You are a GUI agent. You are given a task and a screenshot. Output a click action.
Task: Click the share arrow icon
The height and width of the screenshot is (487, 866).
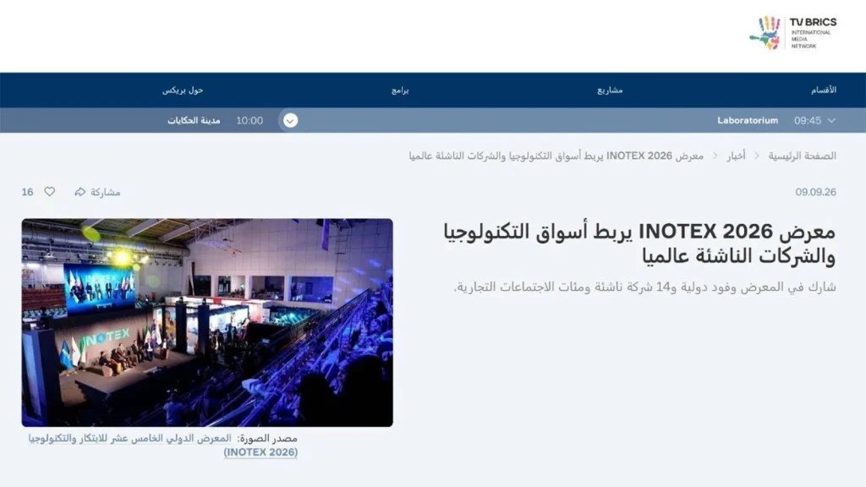tap(80, 192)
